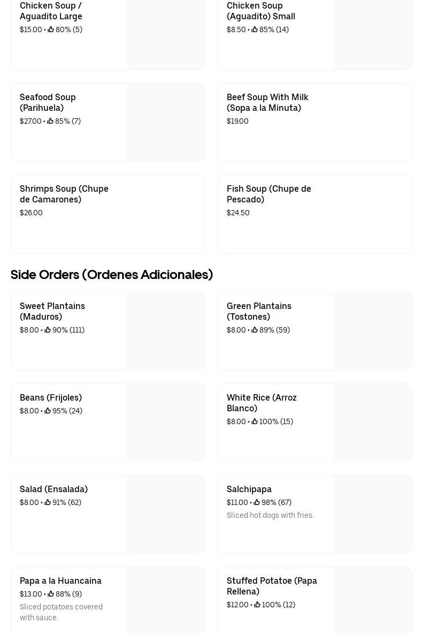430x633 pixels.
Task: Click thumbs-up icon on White Rice
Action: coord(255,421)
